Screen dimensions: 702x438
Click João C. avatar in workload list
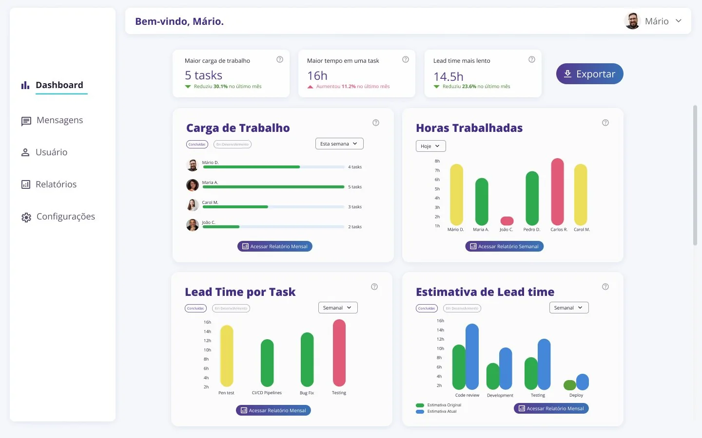193,225
